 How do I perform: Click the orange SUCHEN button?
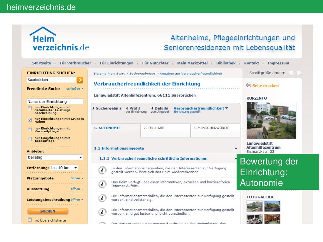[x=48, y=211]
